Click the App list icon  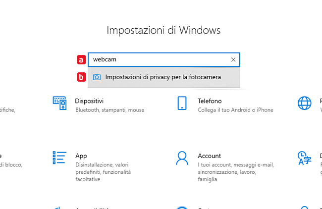(59, 157)
